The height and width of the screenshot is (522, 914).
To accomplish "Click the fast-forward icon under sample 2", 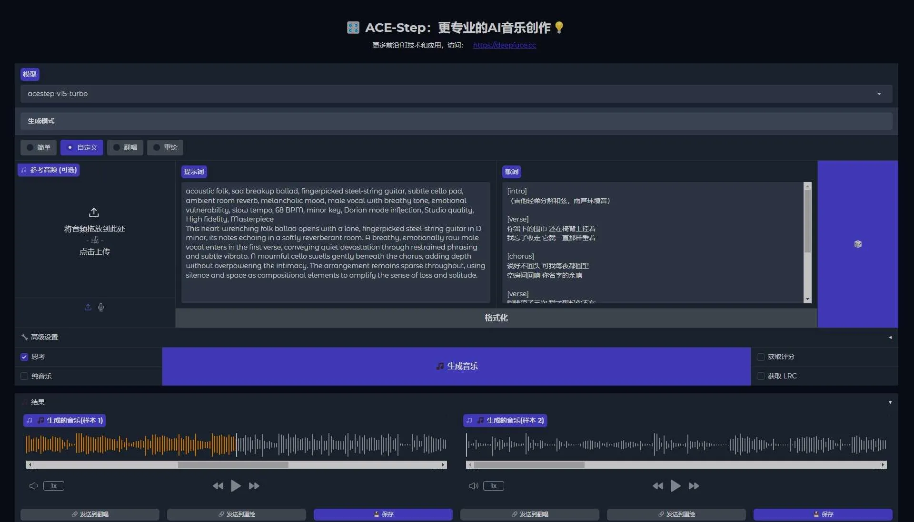I will click(x=694, y=486).
